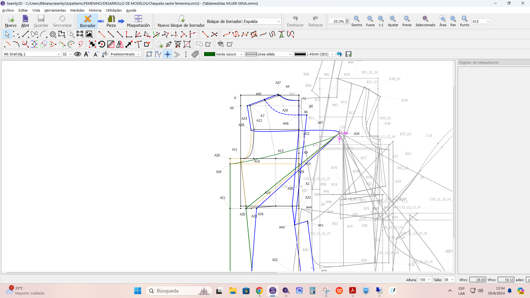Viewport: 530px width, 298px height.
Task: Open the Talla size dropdown
Action: [x=449, y=280]
